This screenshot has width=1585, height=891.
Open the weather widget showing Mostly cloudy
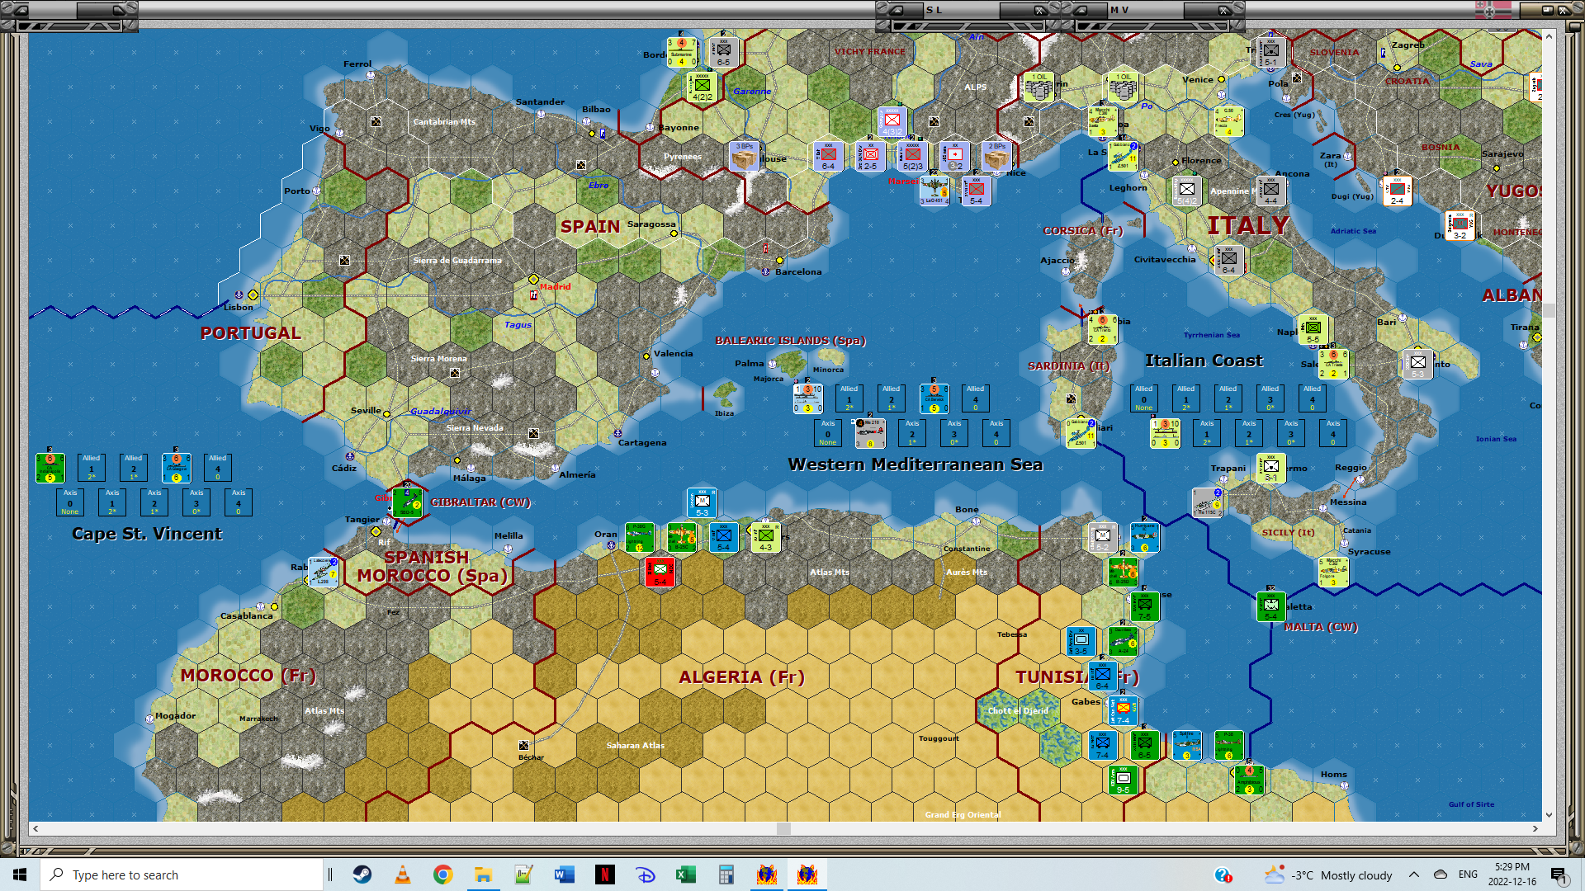tap(1328, 874)
